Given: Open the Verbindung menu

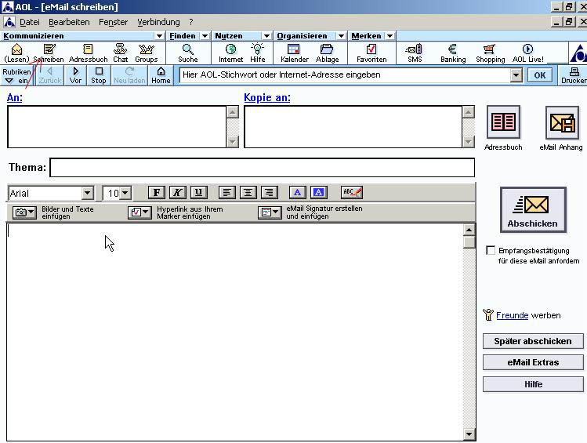Looking at the screenshot, I should 158,22.
